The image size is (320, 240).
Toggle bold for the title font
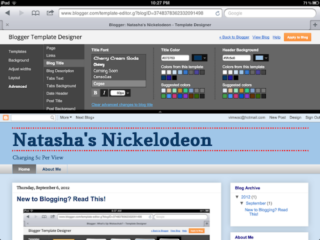[95, 93]
